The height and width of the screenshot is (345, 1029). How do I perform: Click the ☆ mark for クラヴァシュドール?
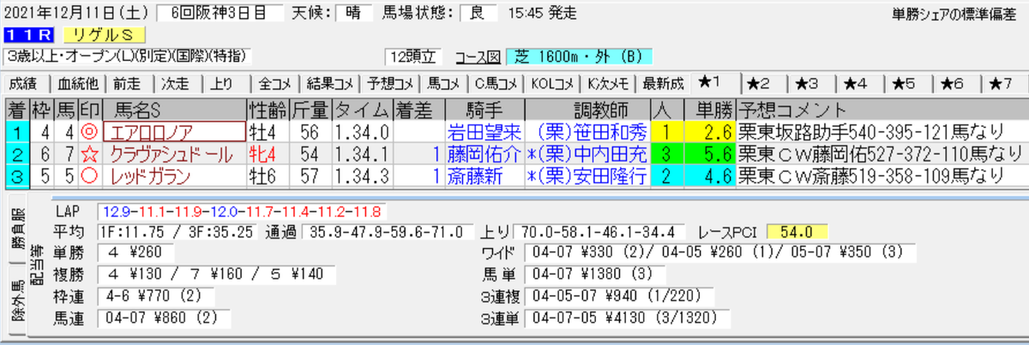[x=90, y=154]
